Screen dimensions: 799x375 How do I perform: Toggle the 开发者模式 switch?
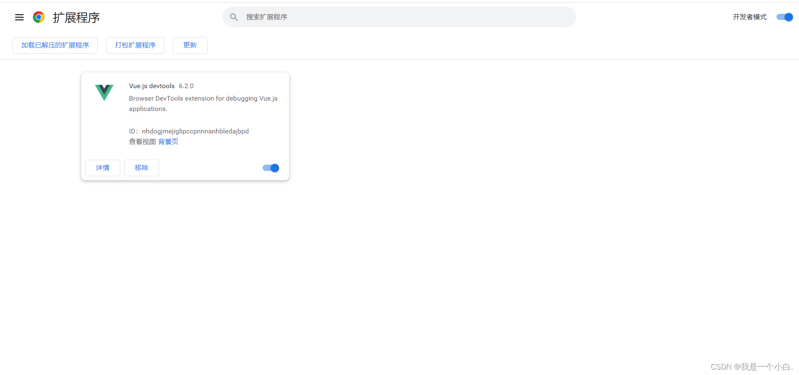pos(784,17)
